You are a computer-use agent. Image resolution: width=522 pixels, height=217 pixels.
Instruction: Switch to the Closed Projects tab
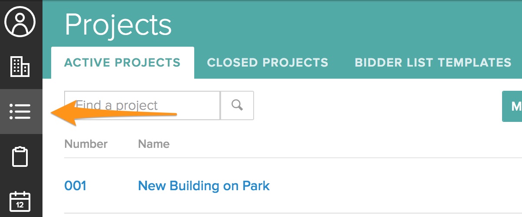pyautogui.click(x=268, y=63)
